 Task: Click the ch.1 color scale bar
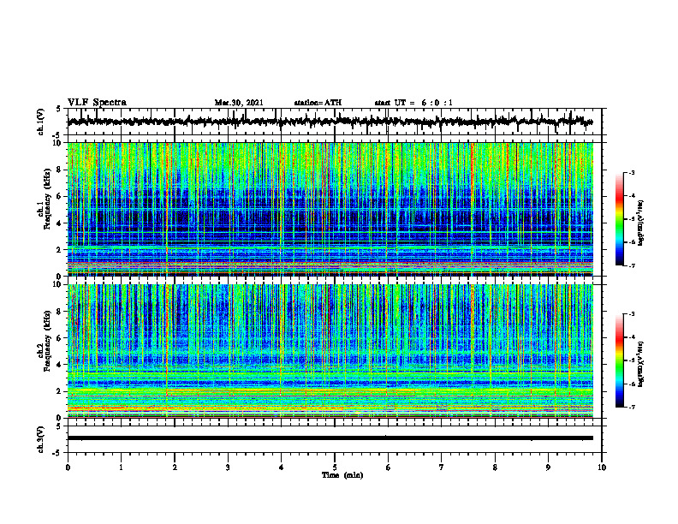[619, 219]
